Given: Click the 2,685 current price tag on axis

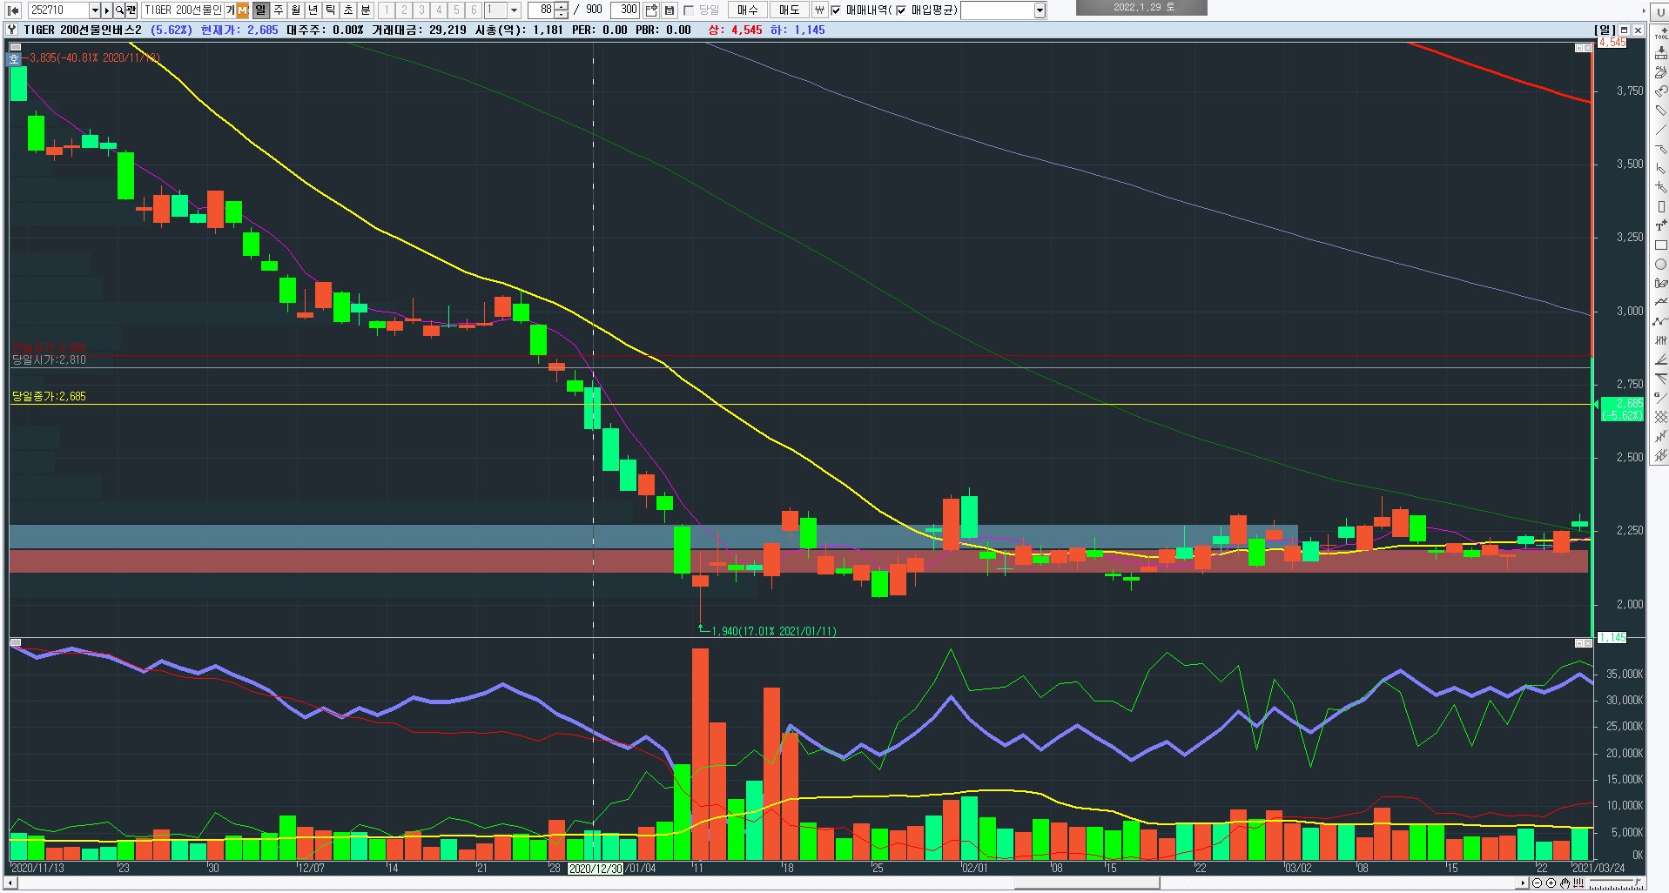Looking at the screenshot, I should pyautogui.click(x=1622, y=409).
